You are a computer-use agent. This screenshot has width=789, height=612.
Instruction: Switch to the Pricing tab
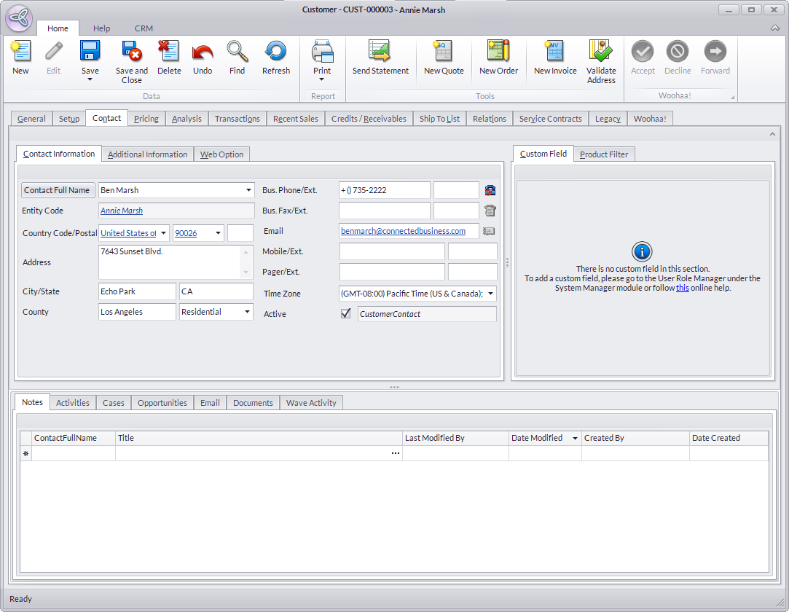coord(146,119)
